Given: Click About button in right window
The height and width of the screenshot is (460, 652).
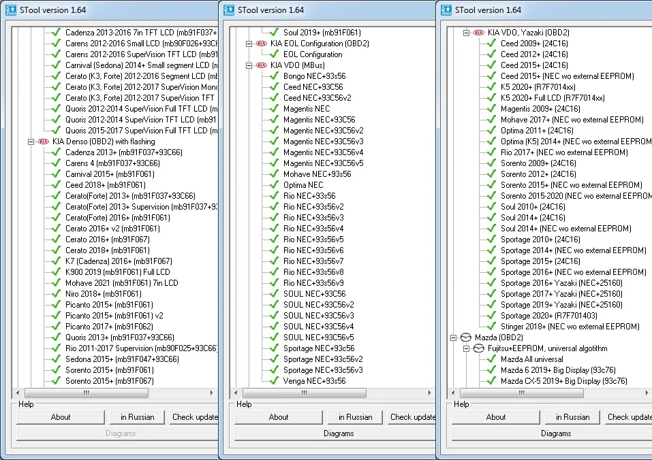Looking at the screenshot, I should [x=496, y=417].
